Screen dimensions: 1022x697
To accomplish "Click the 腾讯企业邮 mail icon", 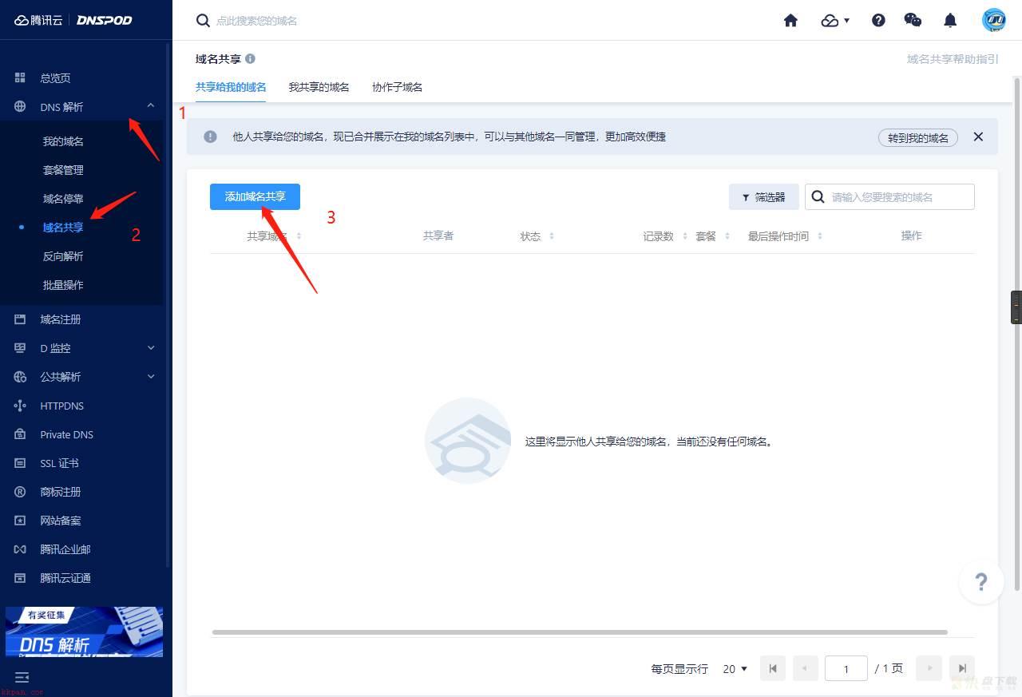I will click(20, 549).
